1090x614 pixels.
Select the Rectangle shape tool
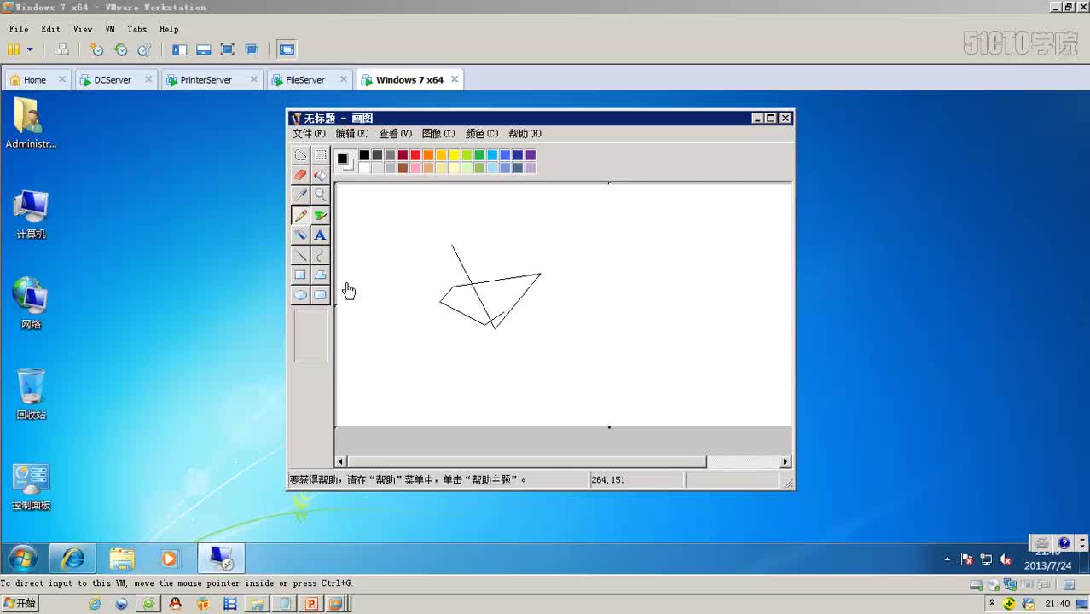click(300, 275)
